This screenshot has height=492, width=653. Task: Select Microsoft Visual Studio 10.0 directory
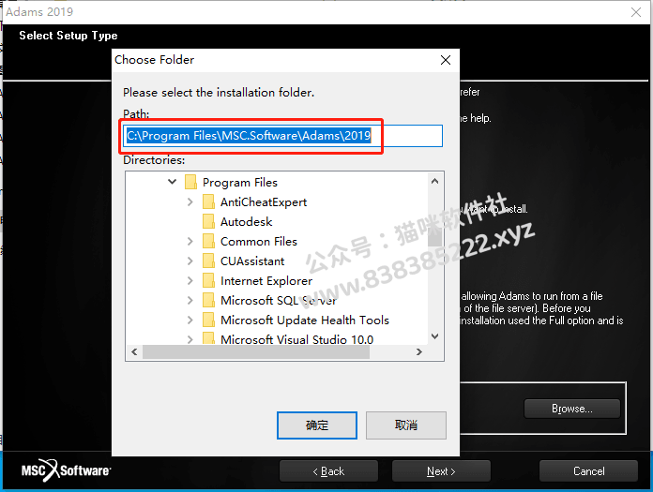point(296,339)
